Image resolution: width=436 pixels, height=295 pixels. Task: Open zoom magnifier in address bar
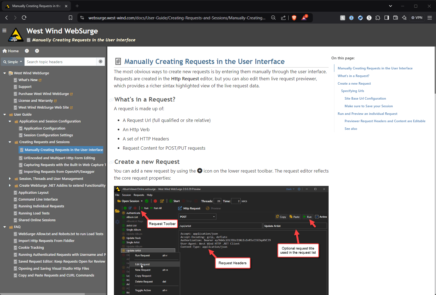pos(273,18)
